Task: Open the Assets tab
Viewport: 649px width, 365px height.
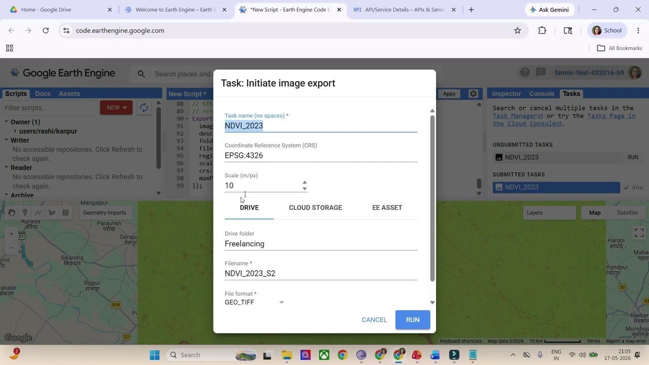Action: coord(69,94)
